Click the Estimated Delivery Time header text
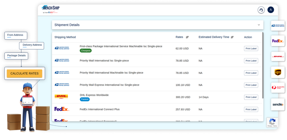This screenshot has height=140, width=287. [x=214, y=37]
